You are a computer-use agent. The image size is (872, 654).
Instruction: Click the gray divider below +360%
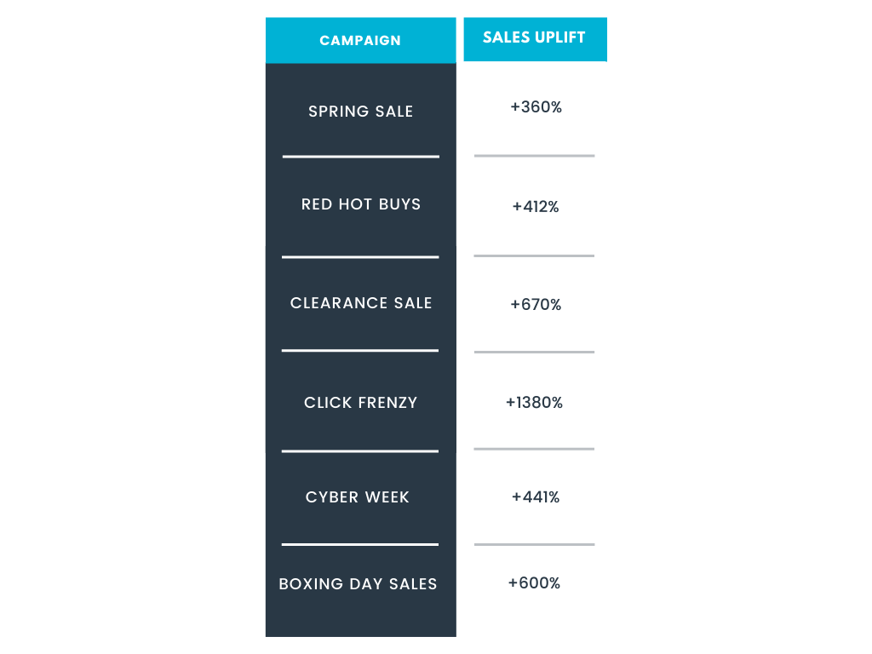point(534,156)
